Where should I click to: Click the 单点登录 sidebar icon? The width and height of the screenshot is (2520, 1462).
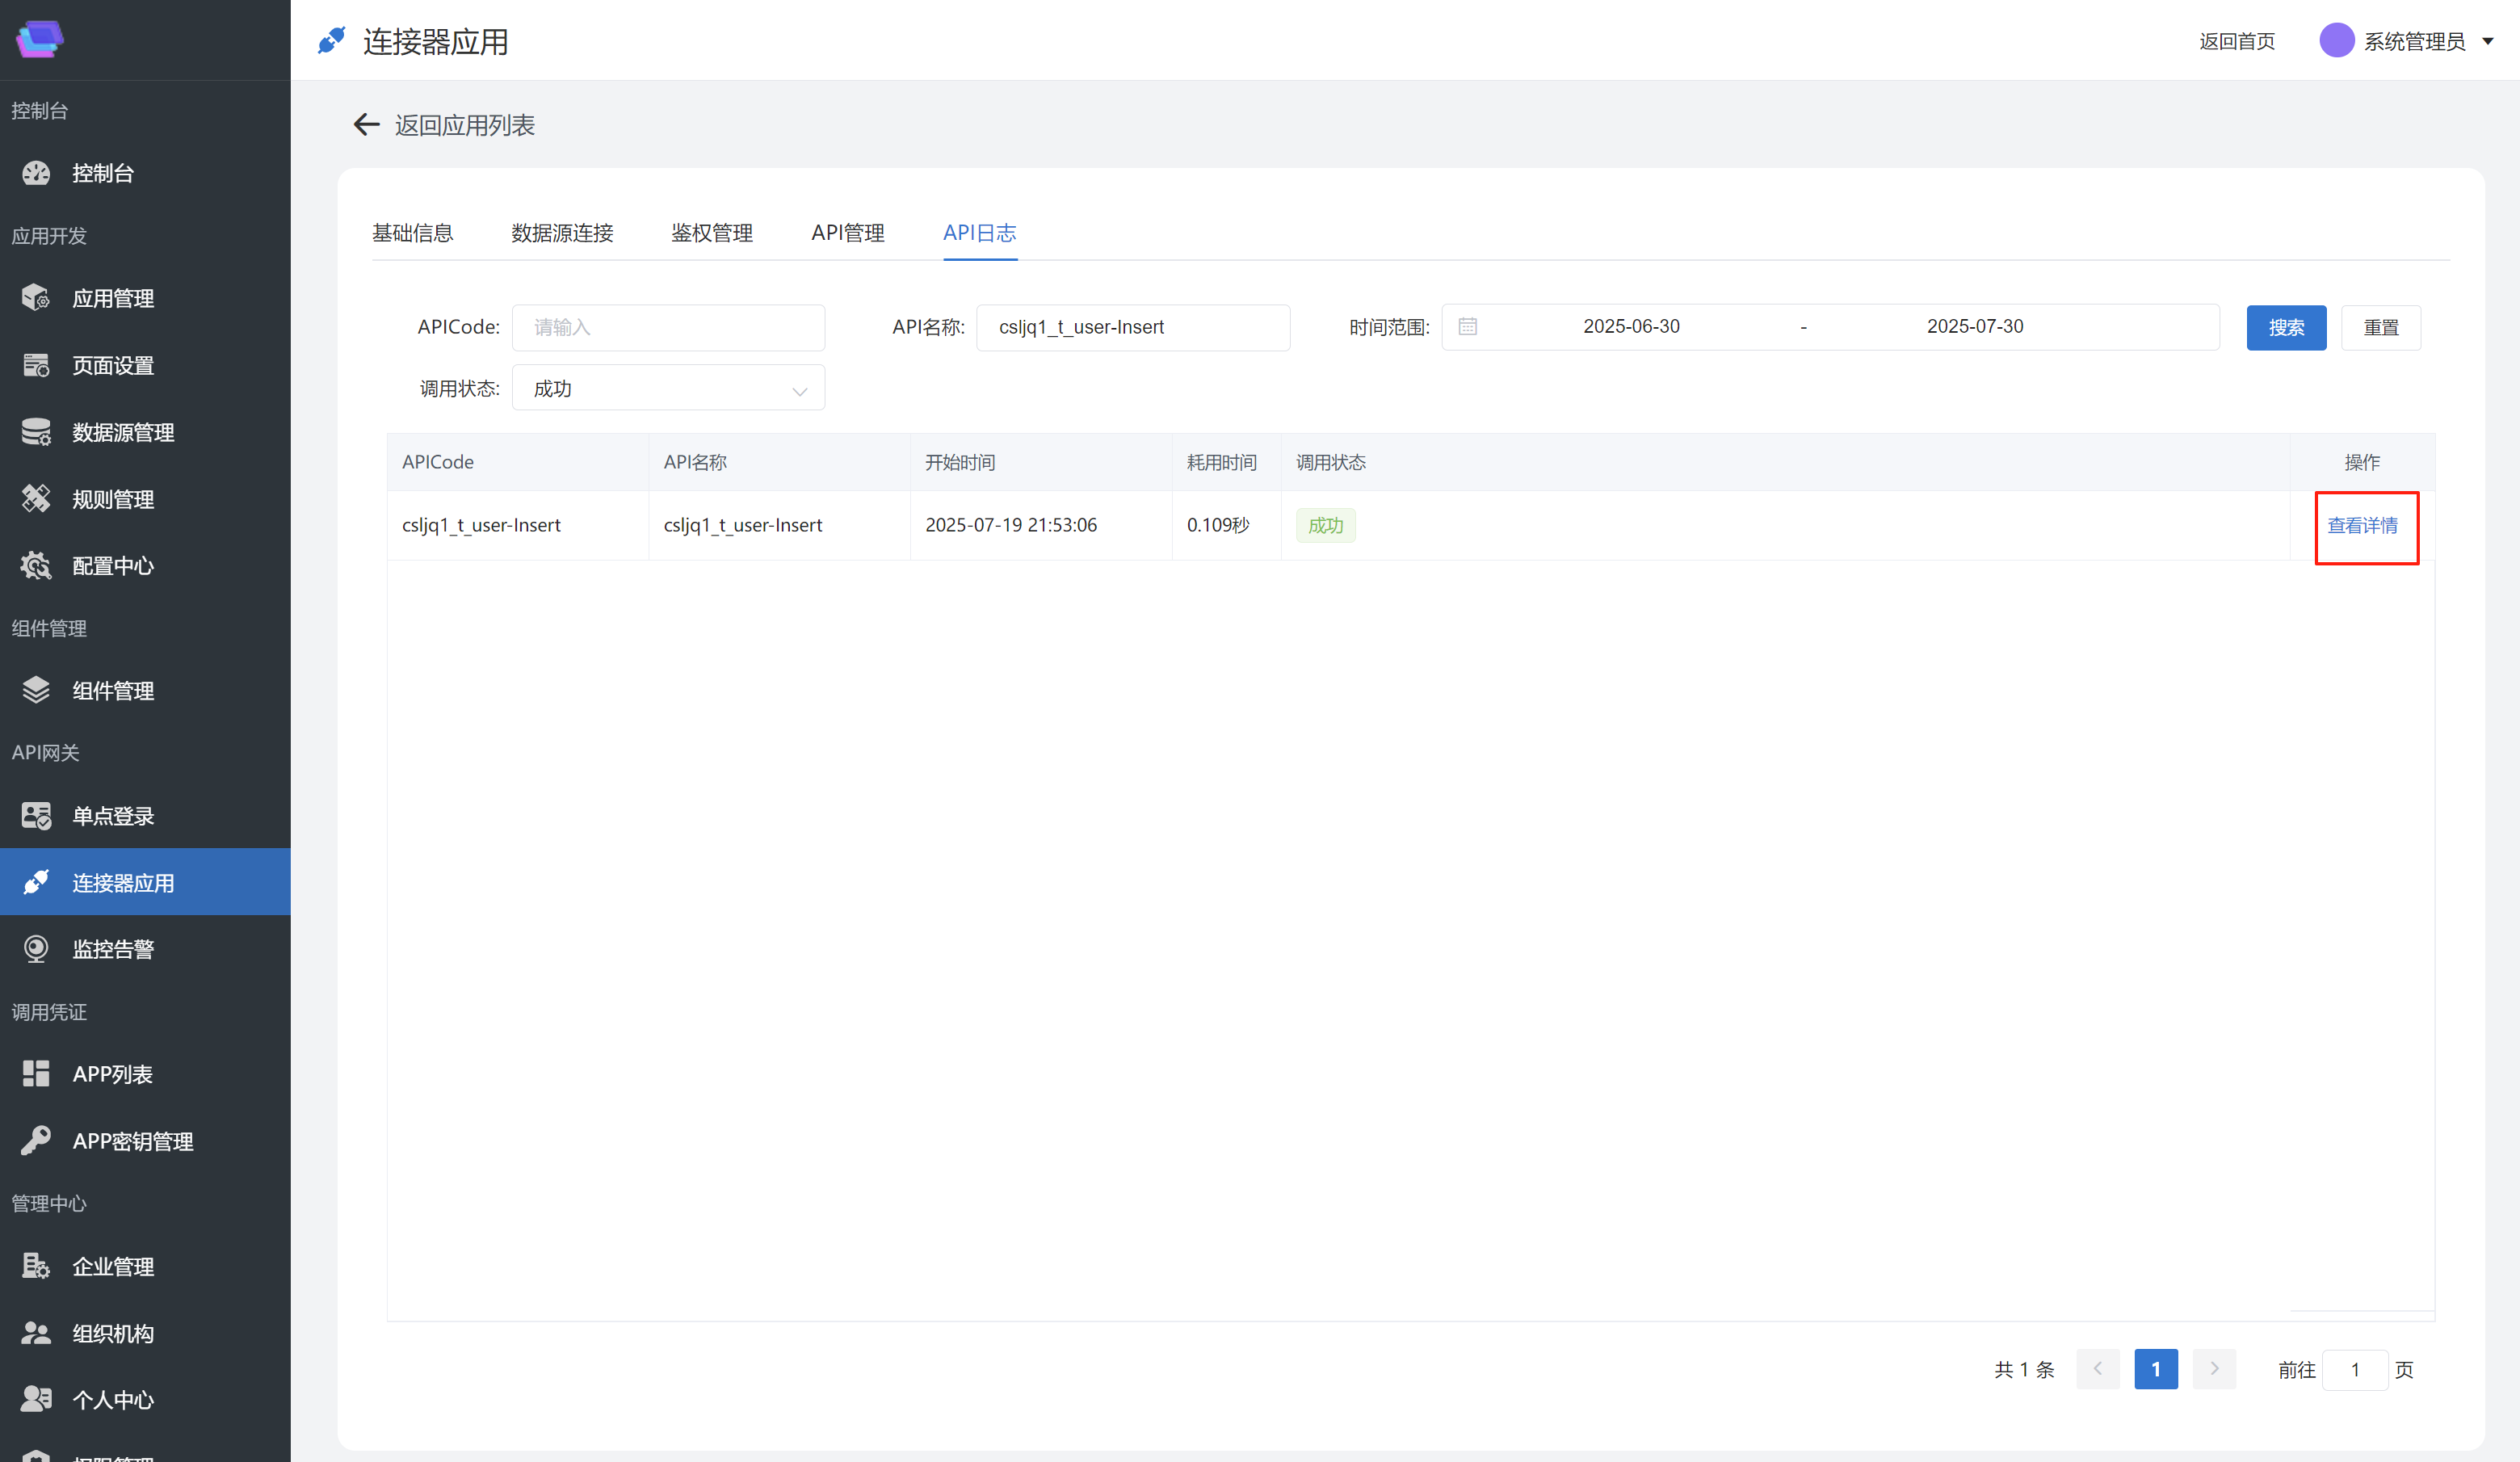(x=36, y=816)
